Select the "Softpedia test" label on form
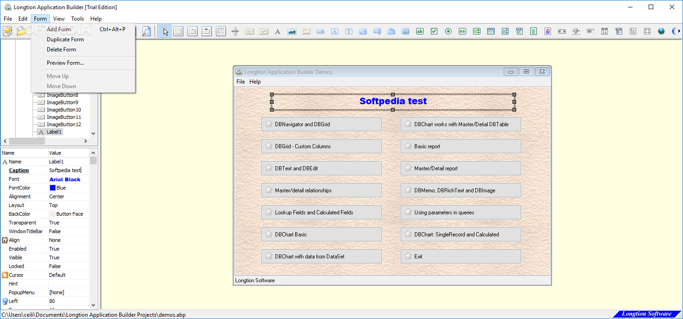 pos(393,101)
